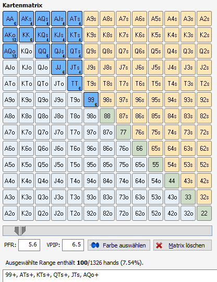Click the red X icon on Matrix löschen
The height and width of the screenshot is (282, 217).
point(159,245)
